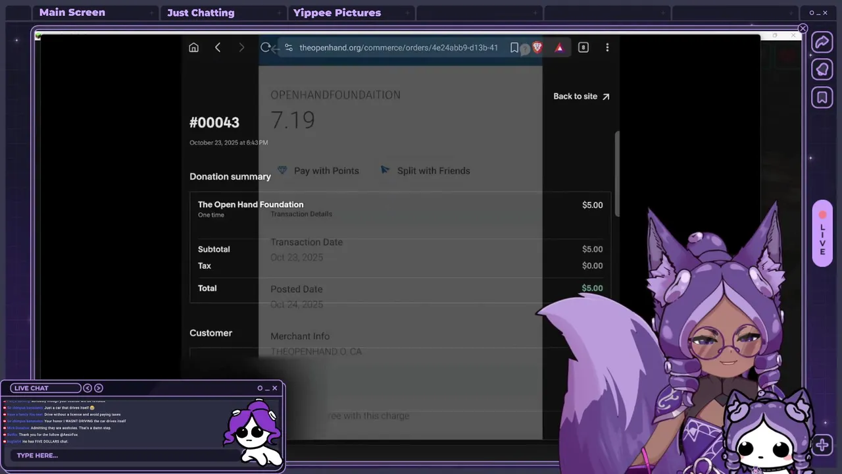Click Pay with Points option
The height and width of the screenshot is (474, 842).
click(x=318, y=171)
